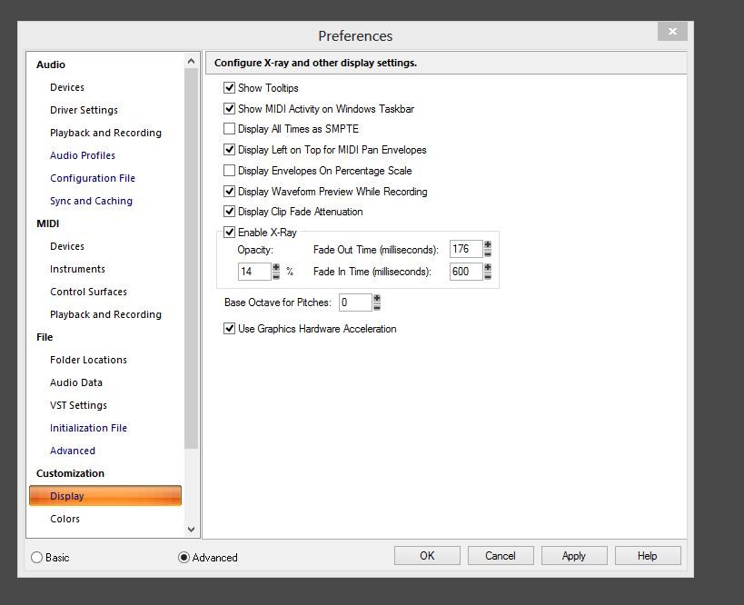Decrease the Fade In Time spinner value

tap(488, 276)
